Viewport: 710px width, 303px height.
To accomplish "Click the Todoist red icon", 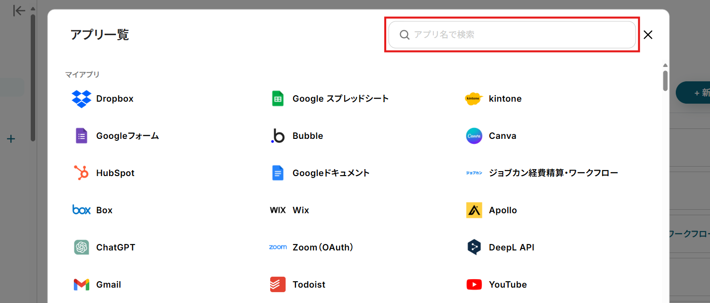I will (x=278, y=285).
